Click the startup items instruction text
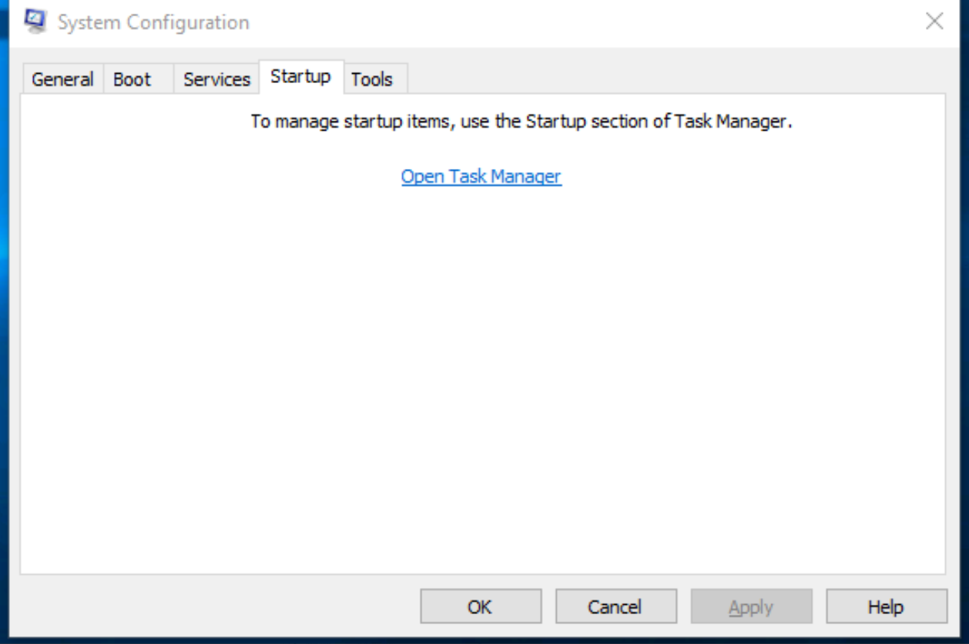969x644 pixels. point(521,121)
